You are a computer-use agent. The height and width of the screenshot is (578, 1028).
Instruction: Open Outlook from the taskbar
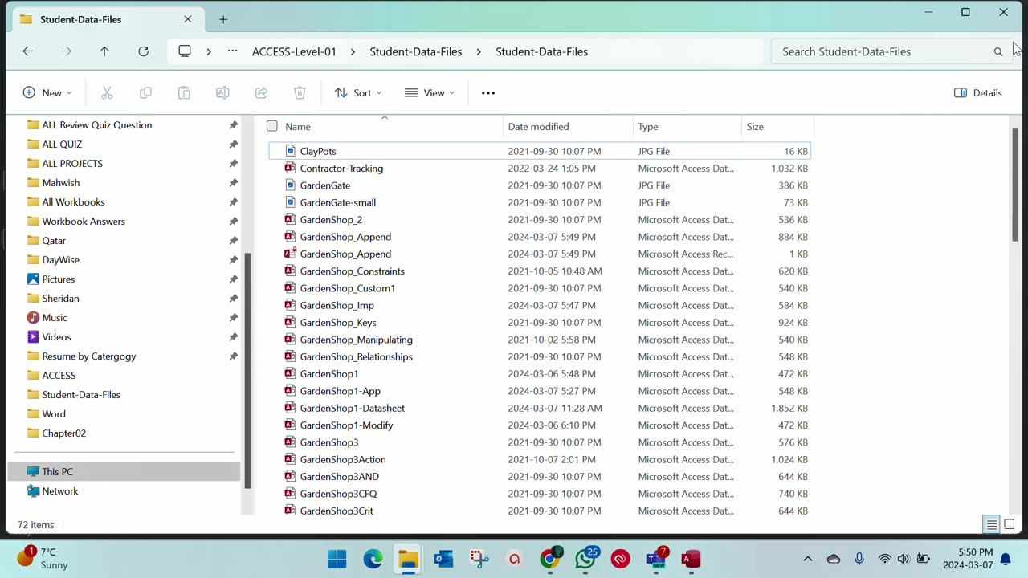click(x=444, y=559)
